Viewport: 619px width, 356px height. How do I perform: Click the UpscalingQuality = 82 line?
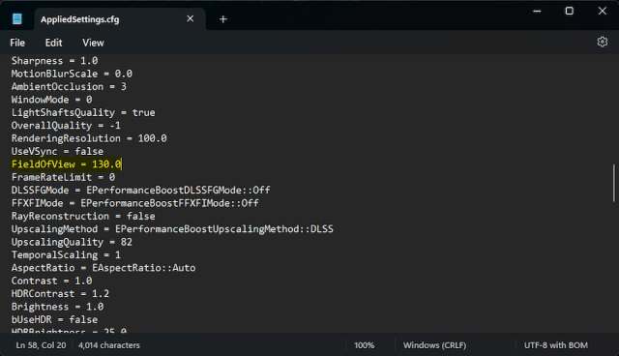pos(72,242)
